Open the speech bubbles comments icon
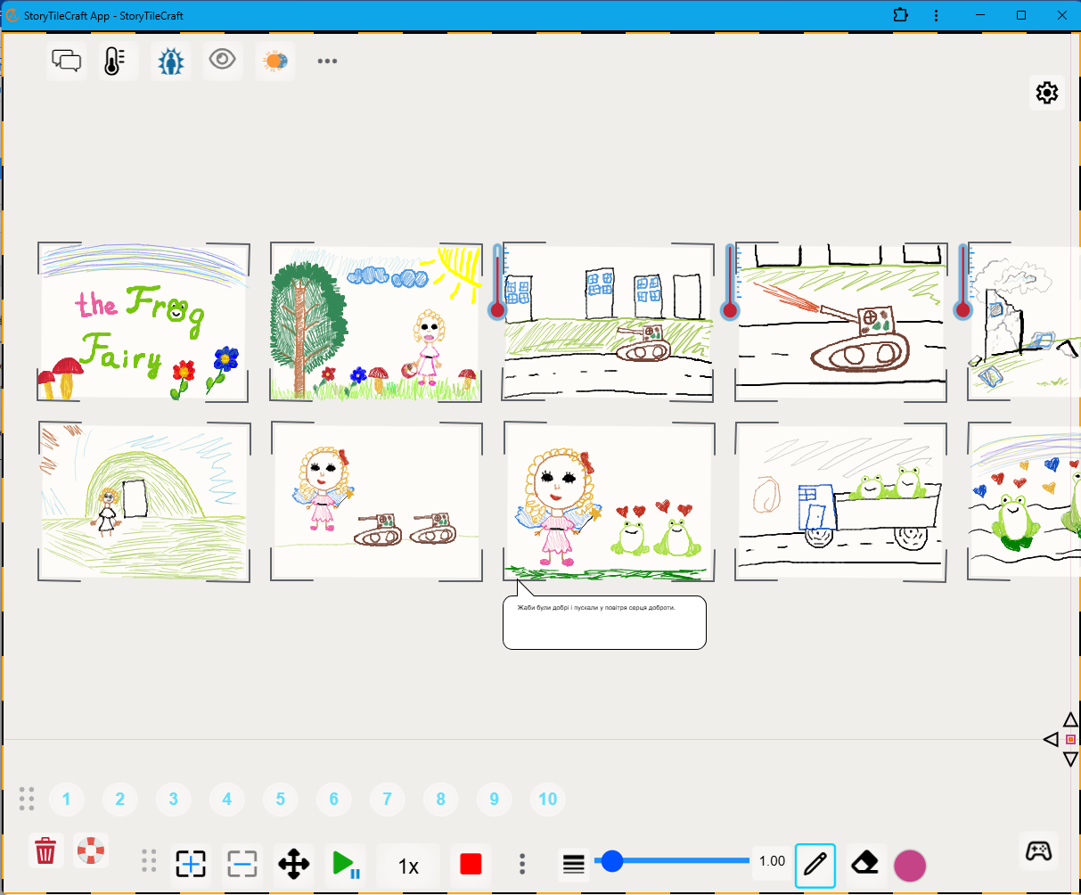1081x895 pixels. click(x=67, y=61)
